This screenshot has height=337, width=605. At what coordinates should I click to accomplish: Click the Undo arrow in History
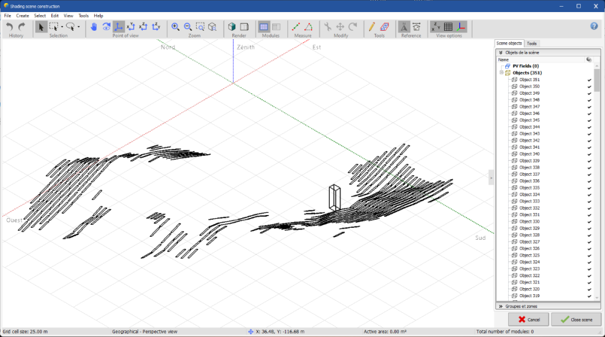[10, 27]
